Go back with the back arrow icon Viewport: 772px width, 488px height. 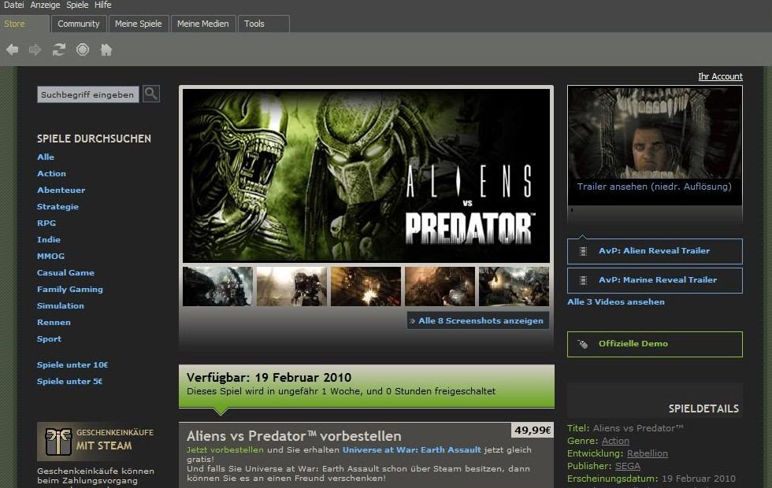[x=13, y=50]
